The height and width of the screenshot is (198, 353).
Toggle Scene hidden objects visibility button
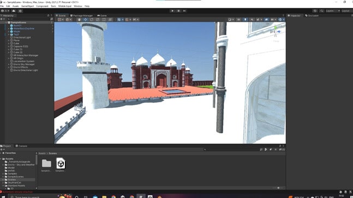266,20
